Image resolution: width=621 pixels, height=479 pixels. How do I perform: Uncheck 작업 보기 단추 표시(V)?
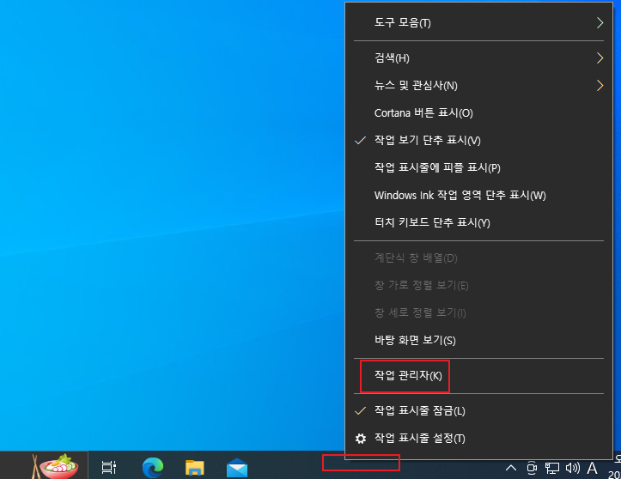point(478,140)
